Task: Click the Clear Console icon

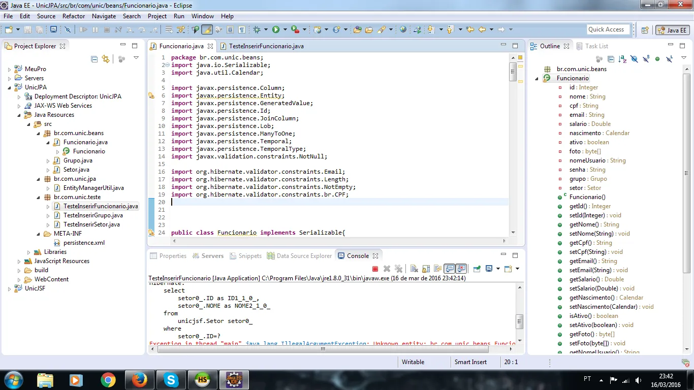Action: click(x=414, y=269)
